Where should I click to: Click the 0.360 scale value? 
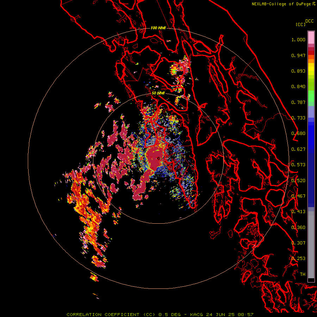point(298,228)
